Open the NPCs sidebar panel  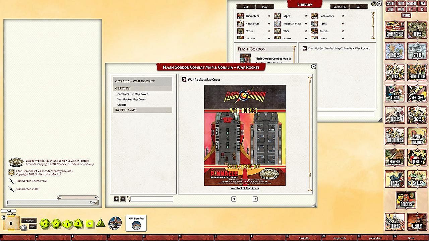[x=395, y=73]
